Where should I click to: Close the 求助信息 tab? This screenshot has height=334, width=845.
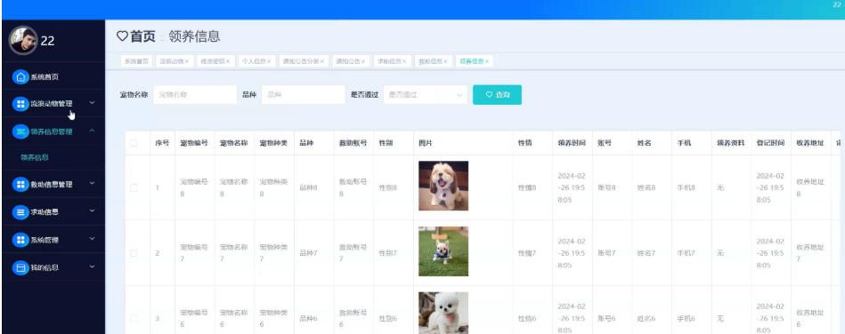(404, 62)
